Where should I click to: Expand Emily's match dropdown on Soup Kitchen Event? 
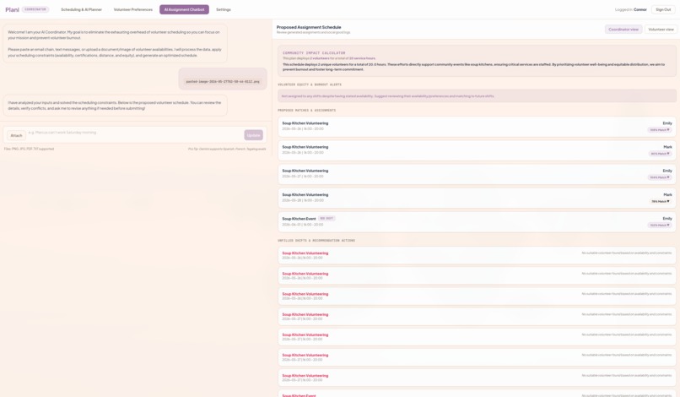pos(660,226)
